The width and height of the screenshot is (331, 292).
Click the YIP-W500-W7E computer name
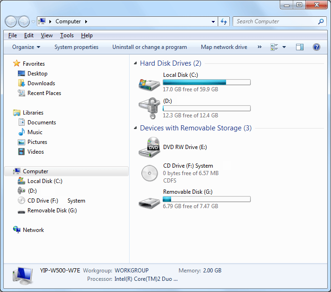coord(60,271)
